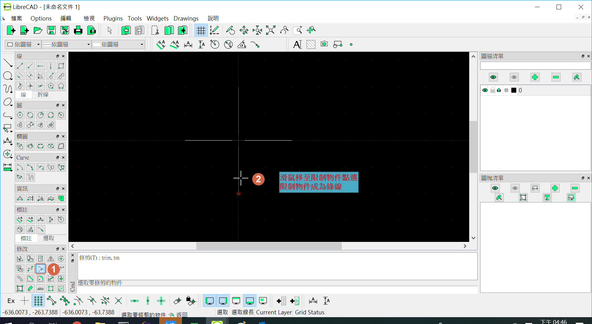Screen dimensions: 592x324
Task: Toggle exclusive snap mode Ex
Action: [11, 301]
